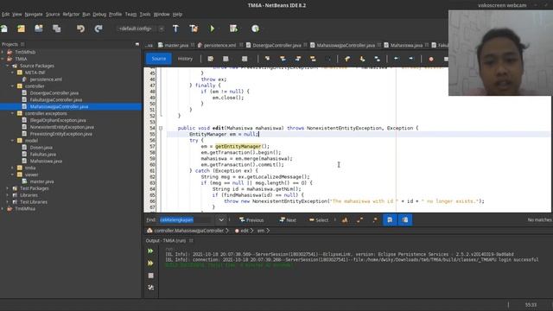The image size is (553, 311).
Task: Click the Shift Line Right arrow icon
Action: pyautogui.click(x=411, y=59)
